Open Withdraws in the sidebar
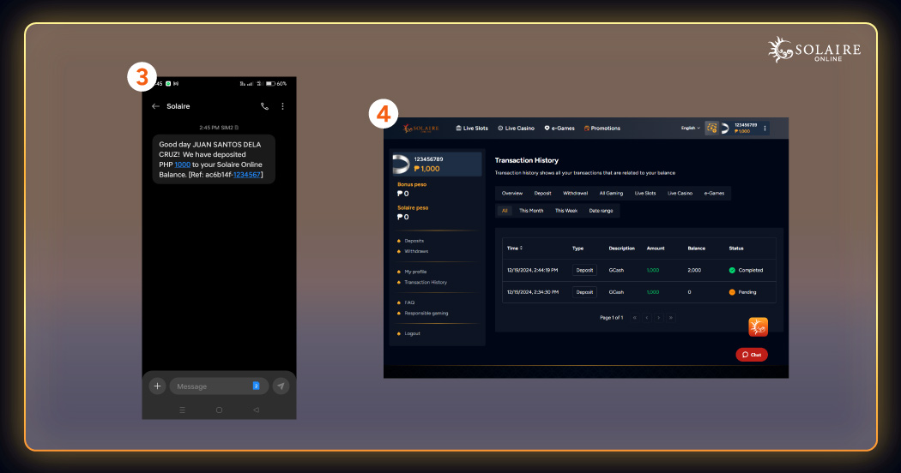The width and height of the screenshot is (901, 473). point(416,251)
